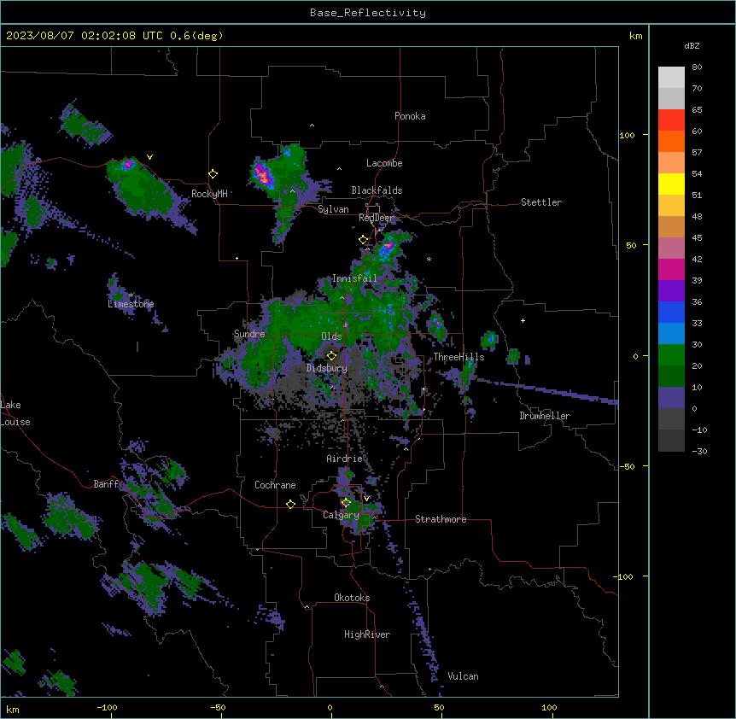This screenshot has width=736, height=719.
Task: Select the yellow diamond marker below RedDeer
Action: click(x=364, y=240)
